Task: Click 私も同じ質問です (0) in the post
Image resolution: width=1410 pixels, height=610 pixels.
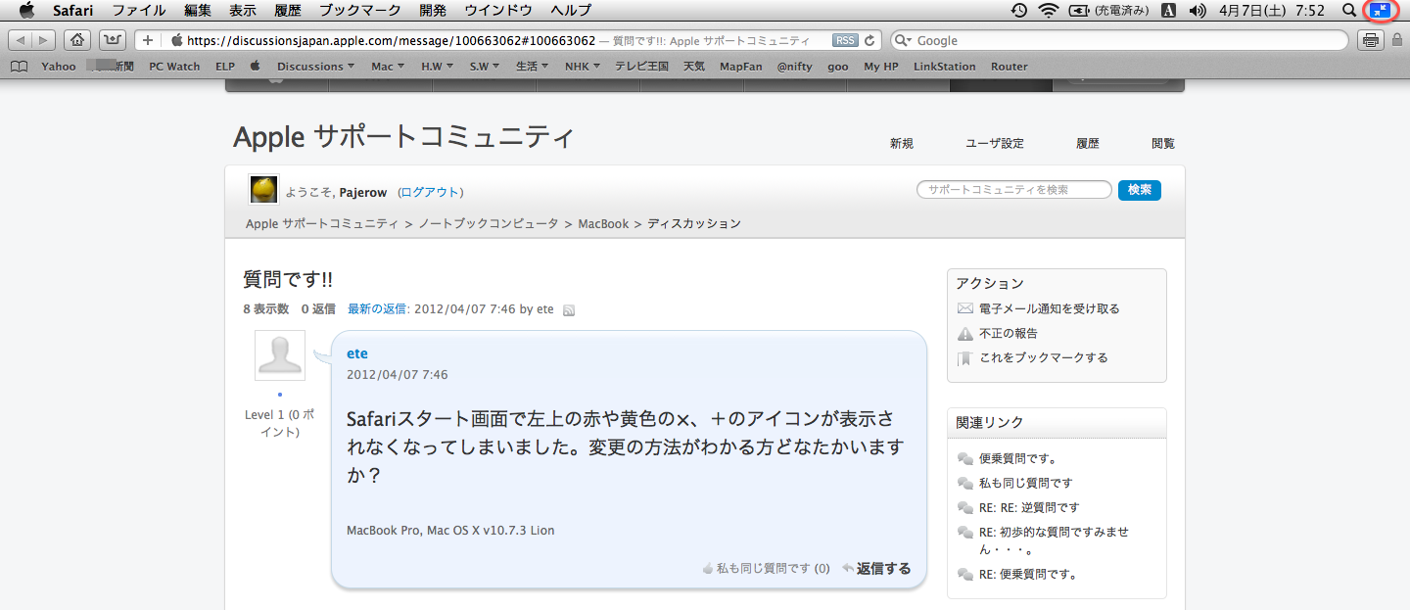Action: coord(766,568)
